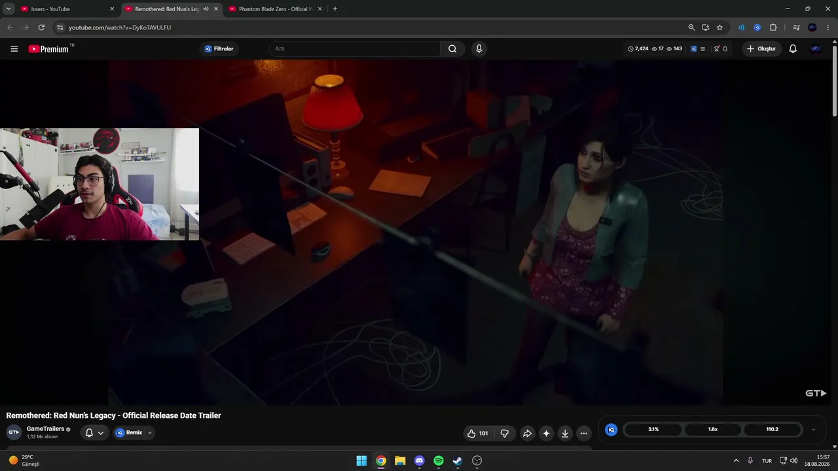The width and height of the screenshot is (838, 471).
Task: Open Discord from taskbar
Action: point(420,461)
